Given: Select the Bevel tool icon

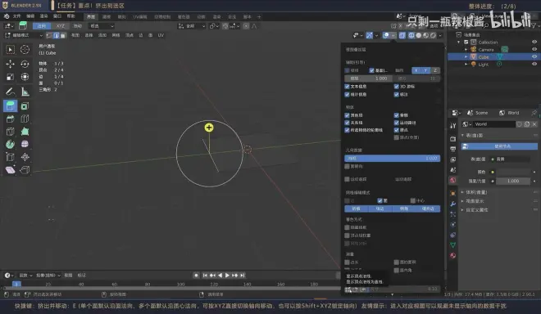Looking at the screenshot, I should pos(10,119).
